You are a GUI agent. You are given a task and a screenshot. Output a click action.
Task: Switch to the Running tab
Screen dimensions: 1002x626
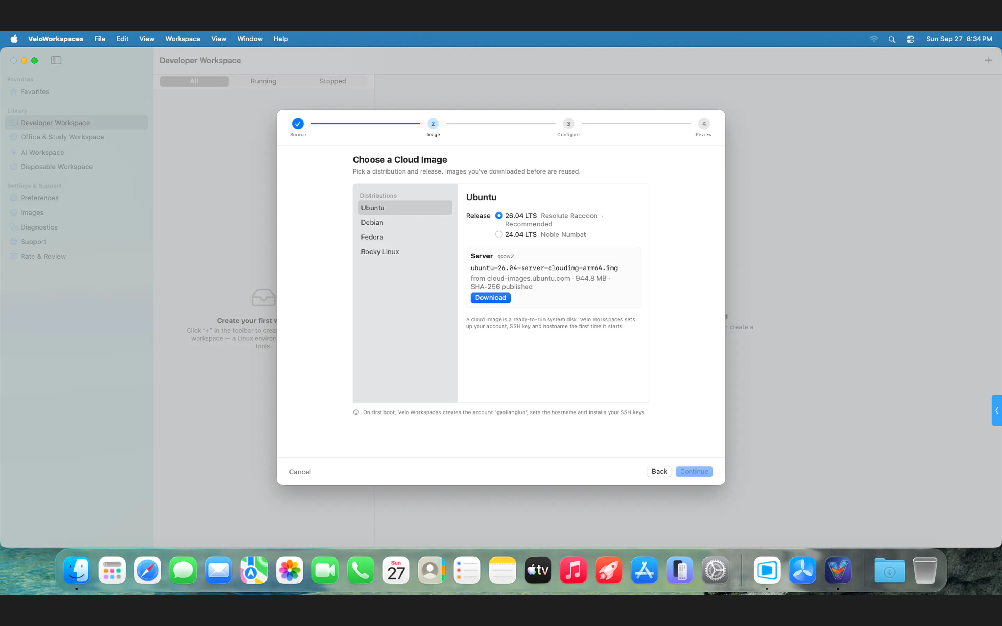pyautogui.click(x=263, y=81)
